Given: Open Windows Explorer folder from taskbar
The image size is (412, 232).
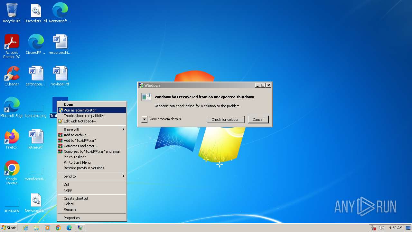Looking at the screenshot, I should pos(36,228).
